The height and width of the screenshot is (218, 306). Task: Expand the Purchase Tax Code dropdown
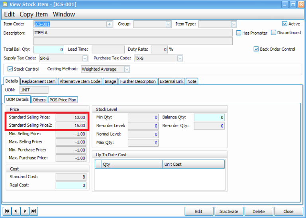180,58
